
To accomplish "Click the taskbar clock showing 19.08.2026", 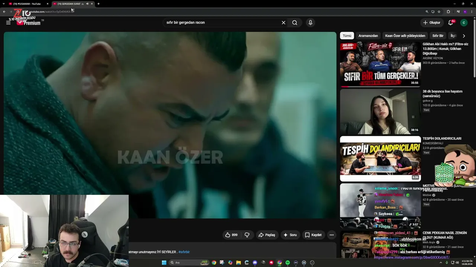I will [467, 263].
